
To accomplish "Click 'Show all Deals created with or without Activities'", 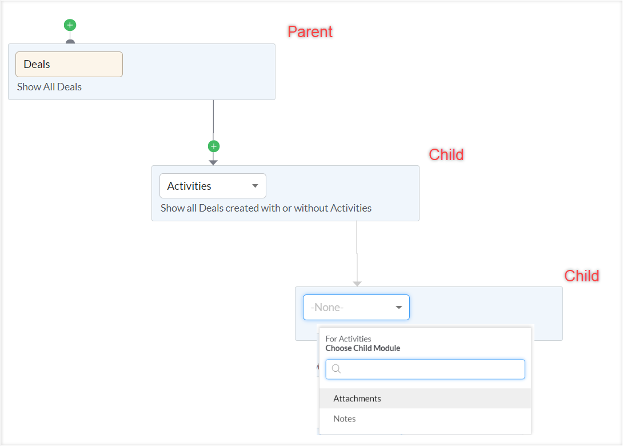I will coord(266,208).
